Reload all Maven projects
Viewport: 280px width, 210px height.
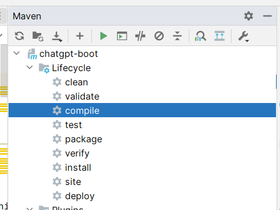coord(19,36)
